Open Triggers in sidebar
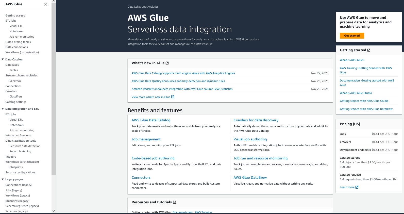Screen dimensions: 404x214 pyautogui.click(x=10, y=157)
